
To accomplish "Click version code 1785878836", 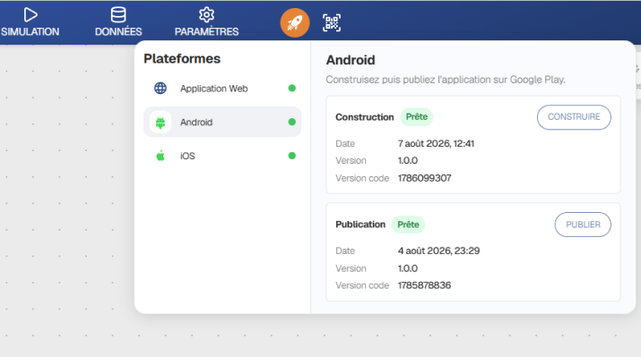I will pyautogui.click(x=424, y=285).
